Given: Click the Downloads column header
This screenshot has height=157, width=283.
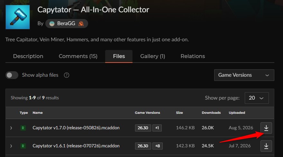Looking at the screenshot, I should [211, 113].
